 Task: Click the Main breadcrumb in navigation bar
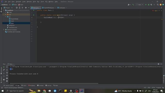coord(14,5)
